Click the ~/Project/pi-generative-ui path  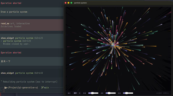click(22, 88)
